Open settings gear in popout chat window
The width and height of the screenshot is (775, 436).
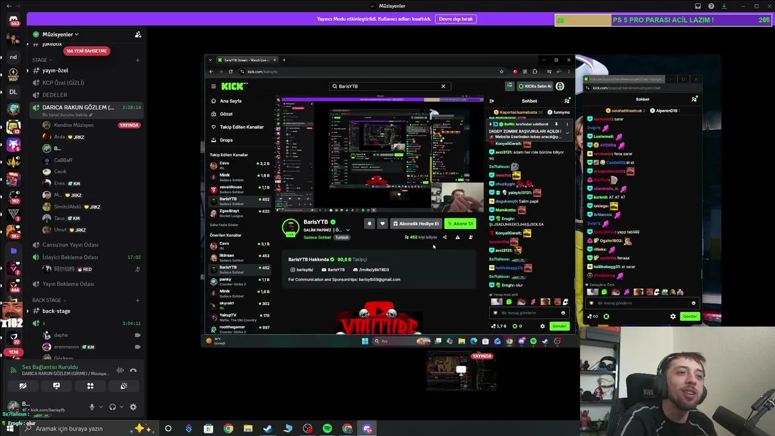(x=673, y=316)
